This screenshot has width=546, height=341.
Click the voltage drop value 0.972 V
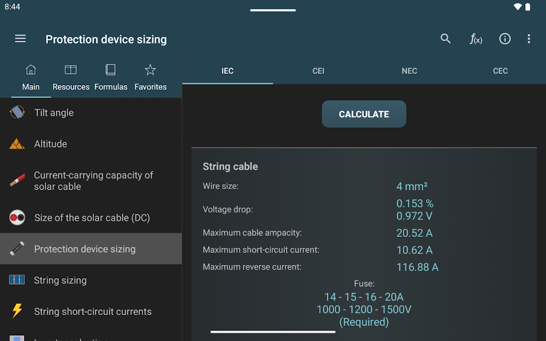[415, 216]
